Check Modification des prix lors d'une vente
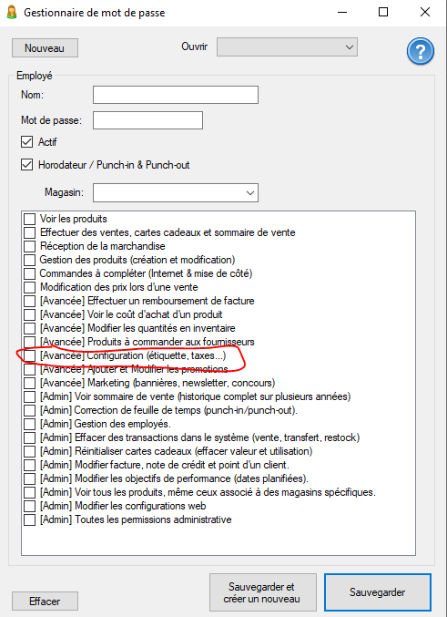447x617 pixels. click(29, 287)
